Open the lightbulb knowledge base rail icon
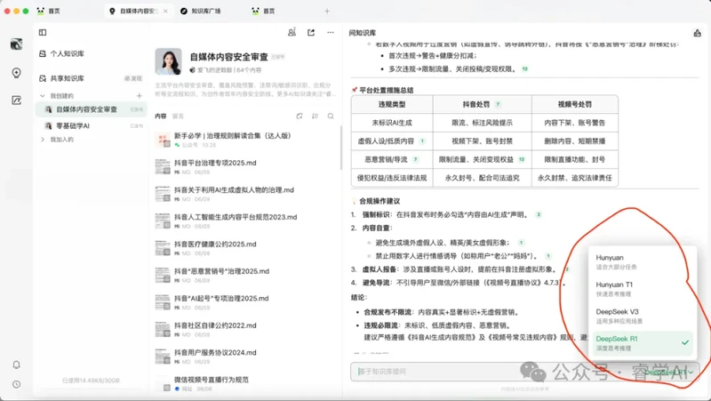Screen dimensions: 711x401 click(x=16, y=73)
